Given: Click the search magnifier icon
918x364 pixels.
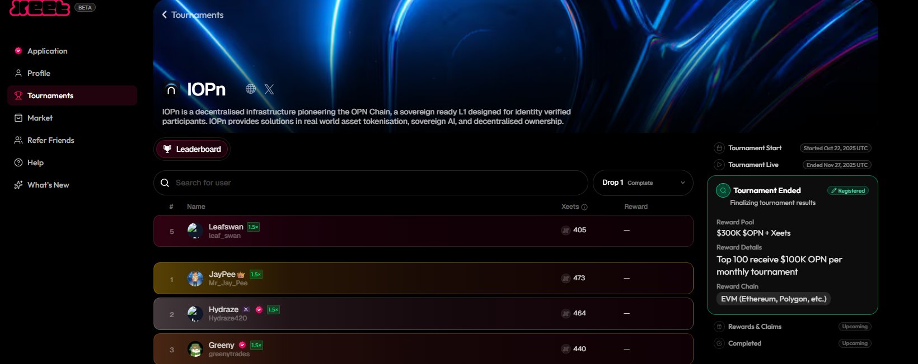Looking at the screenshot, I should click(x=165, y=183).
